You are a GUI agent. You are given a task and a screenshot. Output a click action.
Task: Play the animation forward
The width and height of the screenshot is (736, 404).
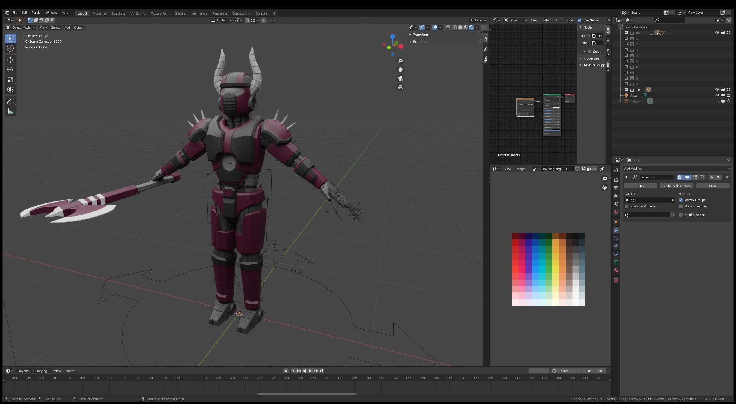pyautogui.click(x=310, y=371)
